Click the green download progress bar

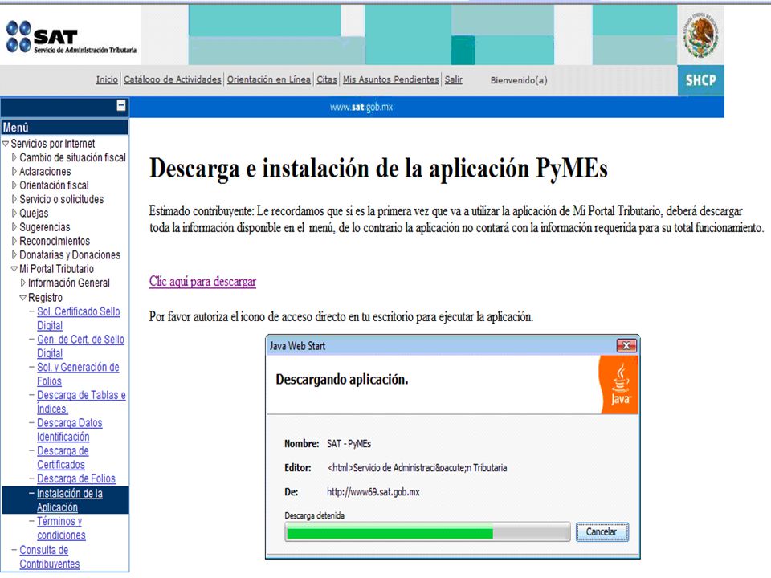pyautogui.click(x=426, y=532)
